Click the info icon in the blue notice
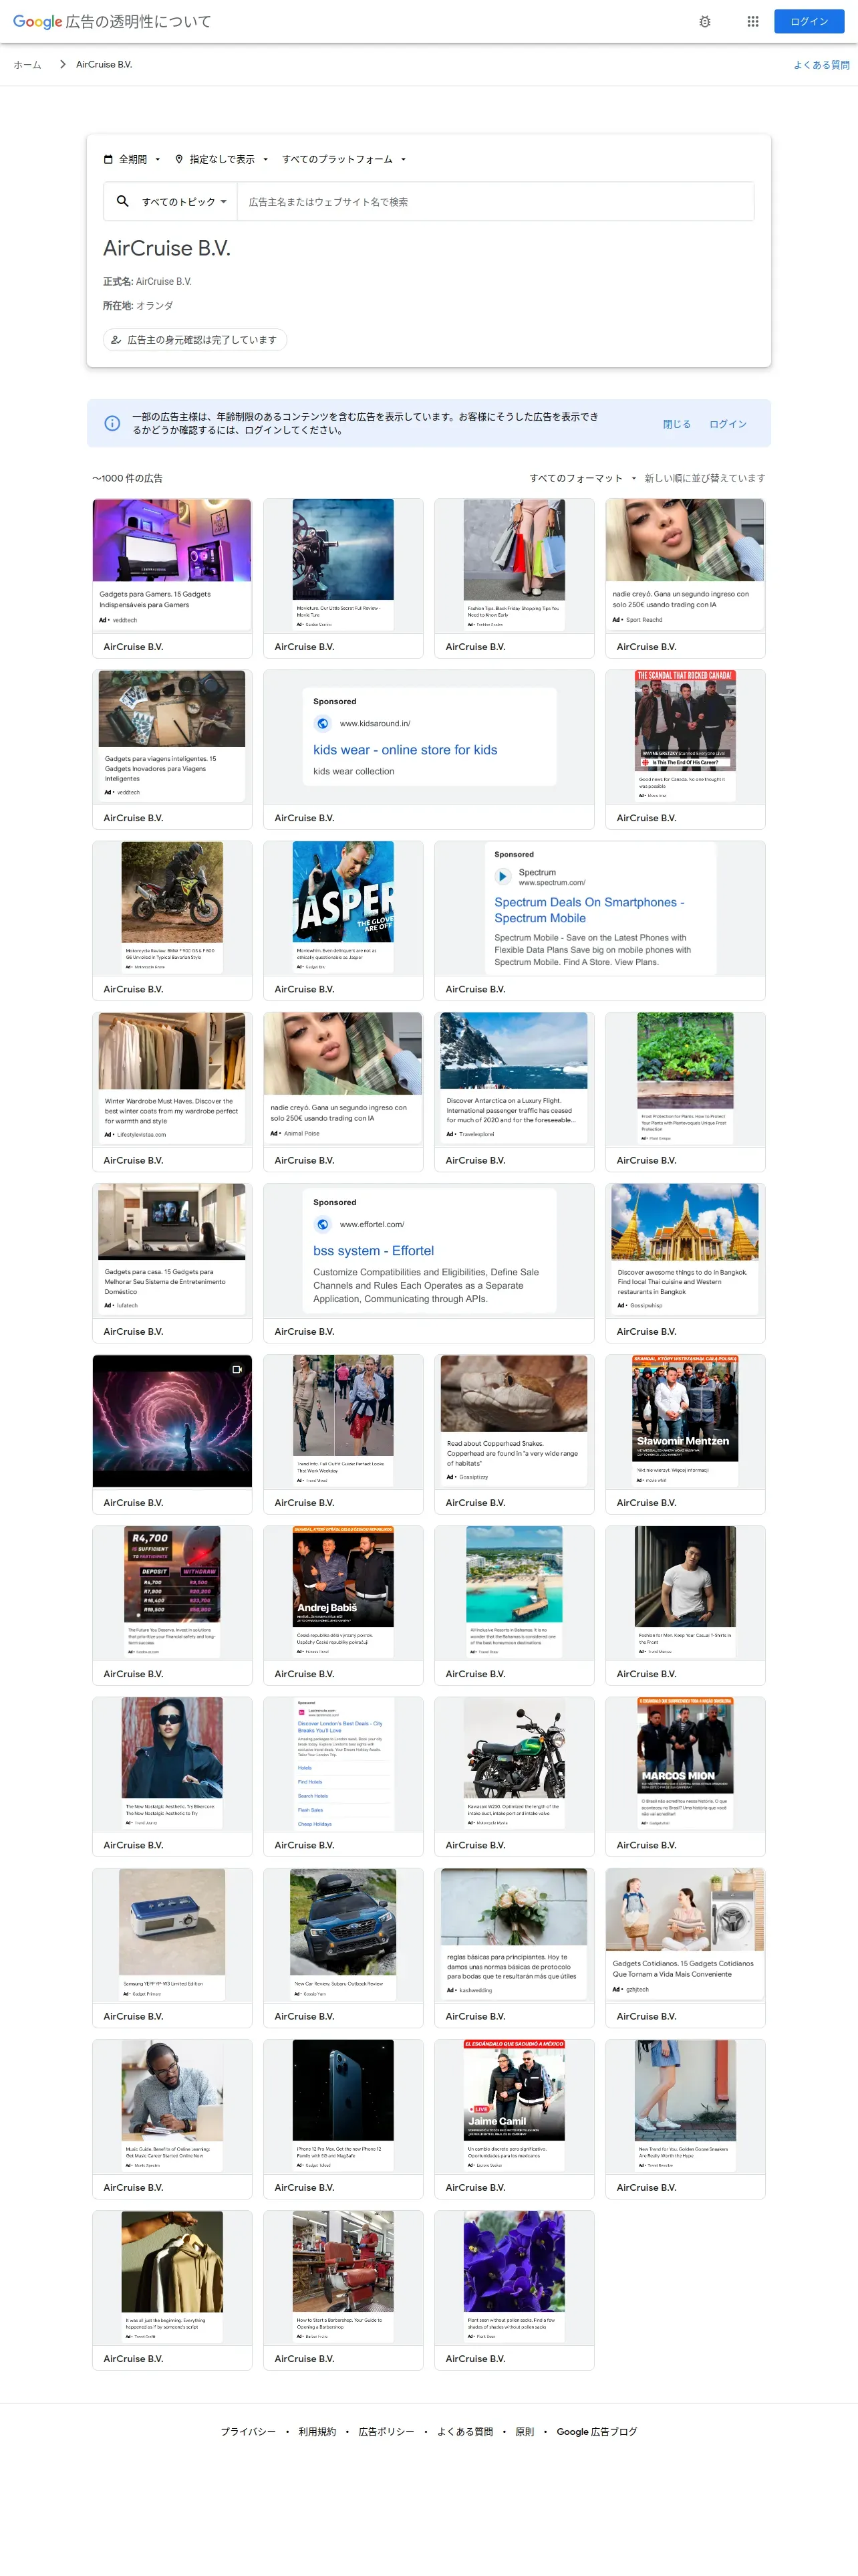The image size is (858, 2576). click(x=112, y=423)
